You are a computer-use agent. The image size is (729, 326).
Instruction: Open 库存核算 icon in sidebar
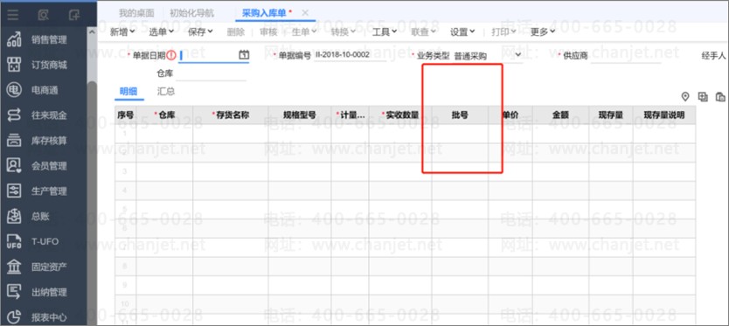click(14, 141)
